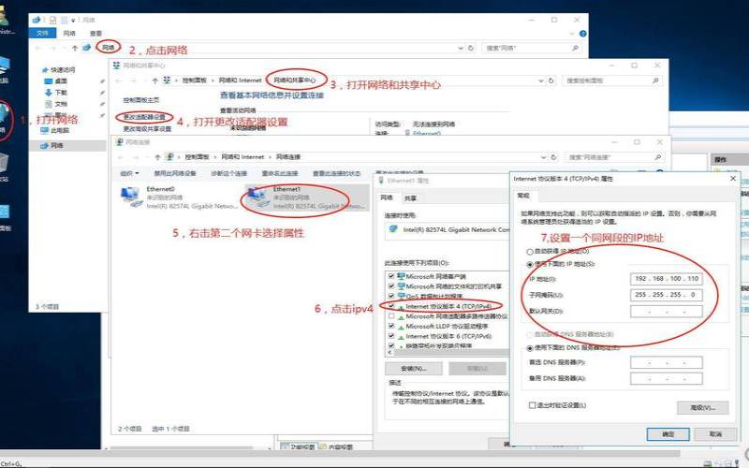Click the IP 地址 input field
Image resolution: width=749 pixels, height=468 pixels.
coord(667,278)
